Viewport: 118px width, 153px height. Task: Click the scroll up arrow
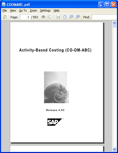tap(114, 23)
